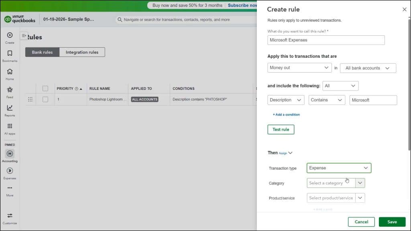Open the Transaction type Expense dropdown
The image size is (411, 231).
[338, 168]
